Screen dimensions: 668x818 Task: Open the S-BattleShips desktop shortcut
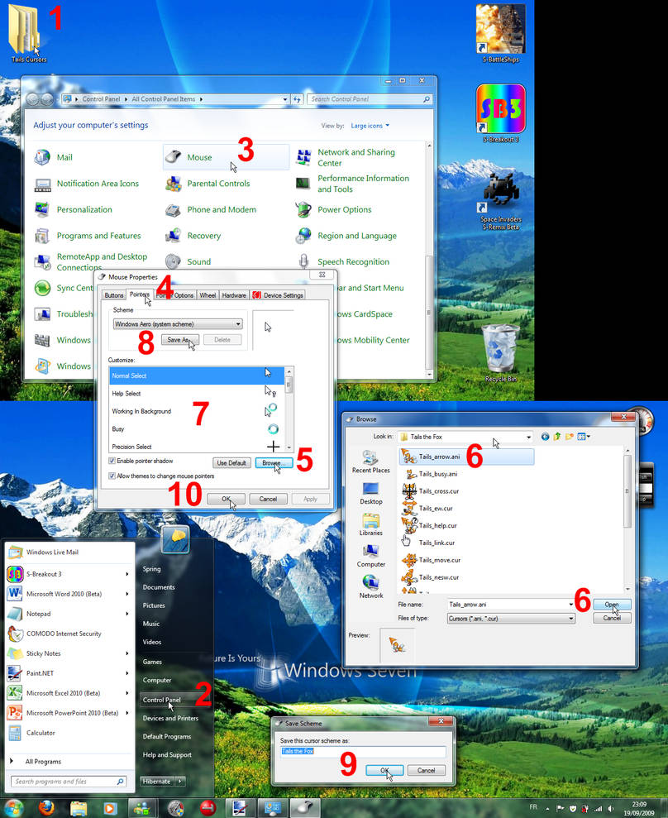click(x=501, y=33)
